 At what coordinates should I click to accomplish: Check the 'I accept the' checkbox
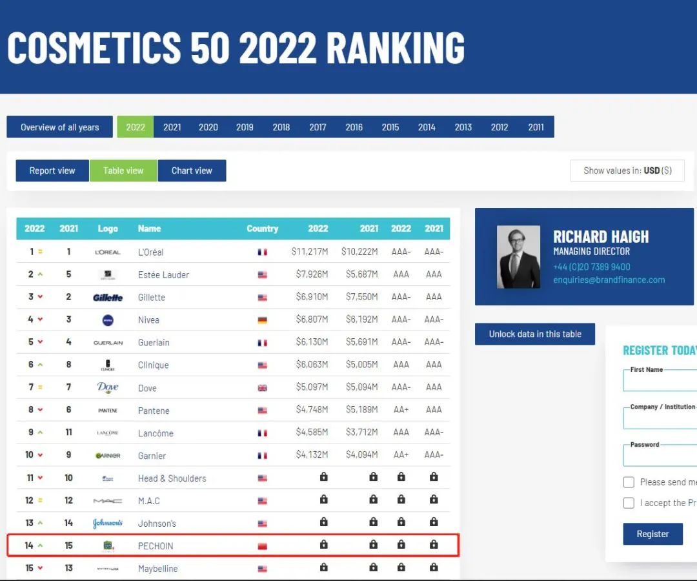click(x=629, y=503)
